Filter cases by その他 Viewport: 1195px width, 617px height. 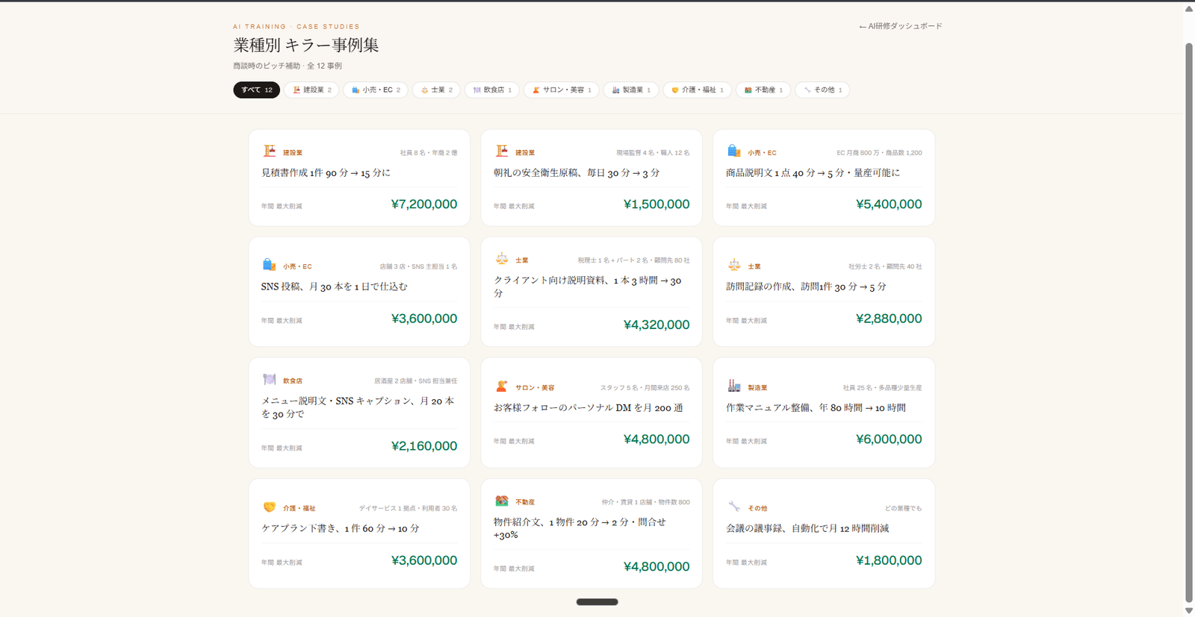click(x=822, y=90)
